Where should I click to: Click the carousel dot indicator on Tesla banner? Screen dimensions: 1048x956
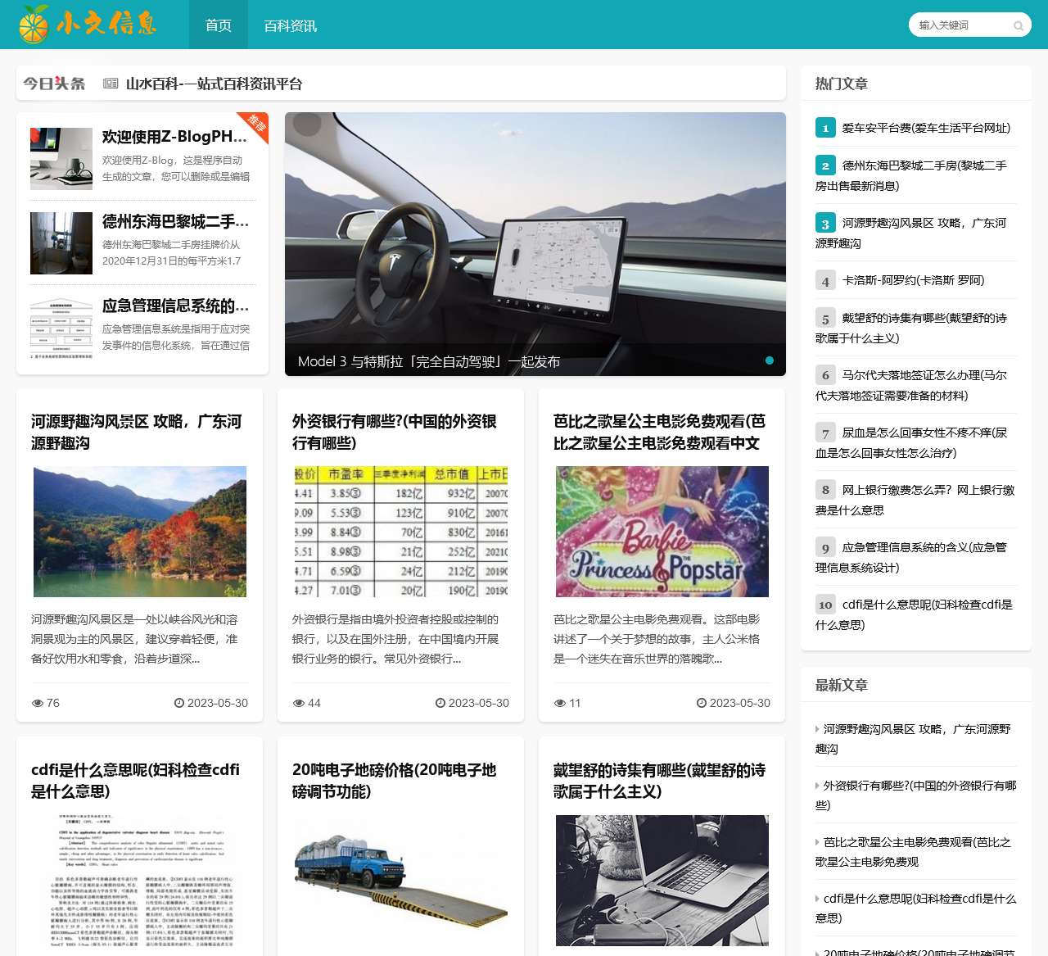[770, 360]
